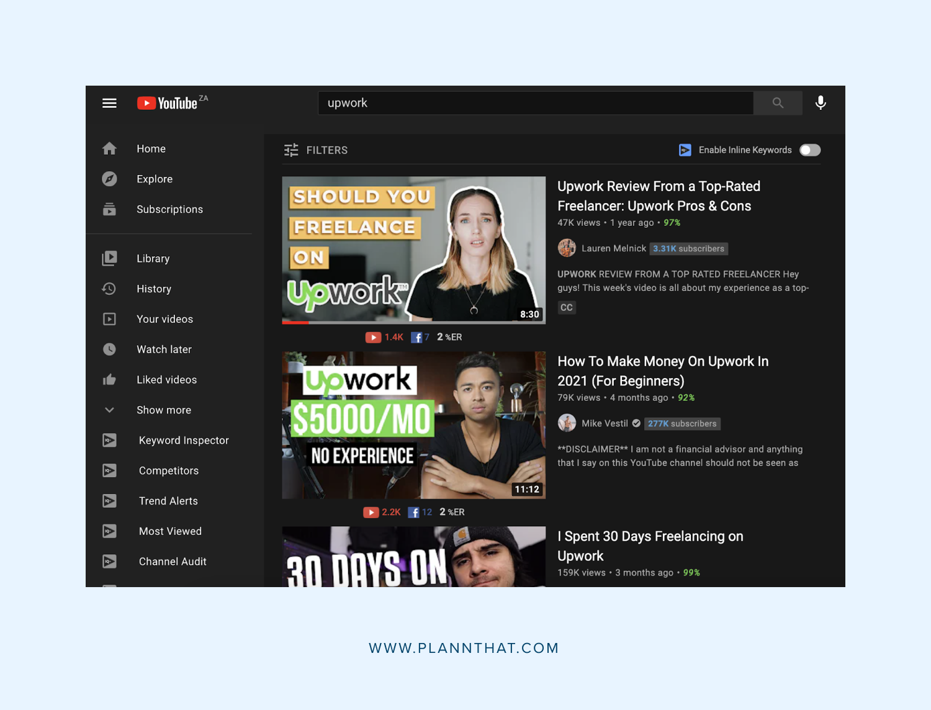Play the $5000/MO No Experience thumbnail
The image size is (931, 710).
414,425
